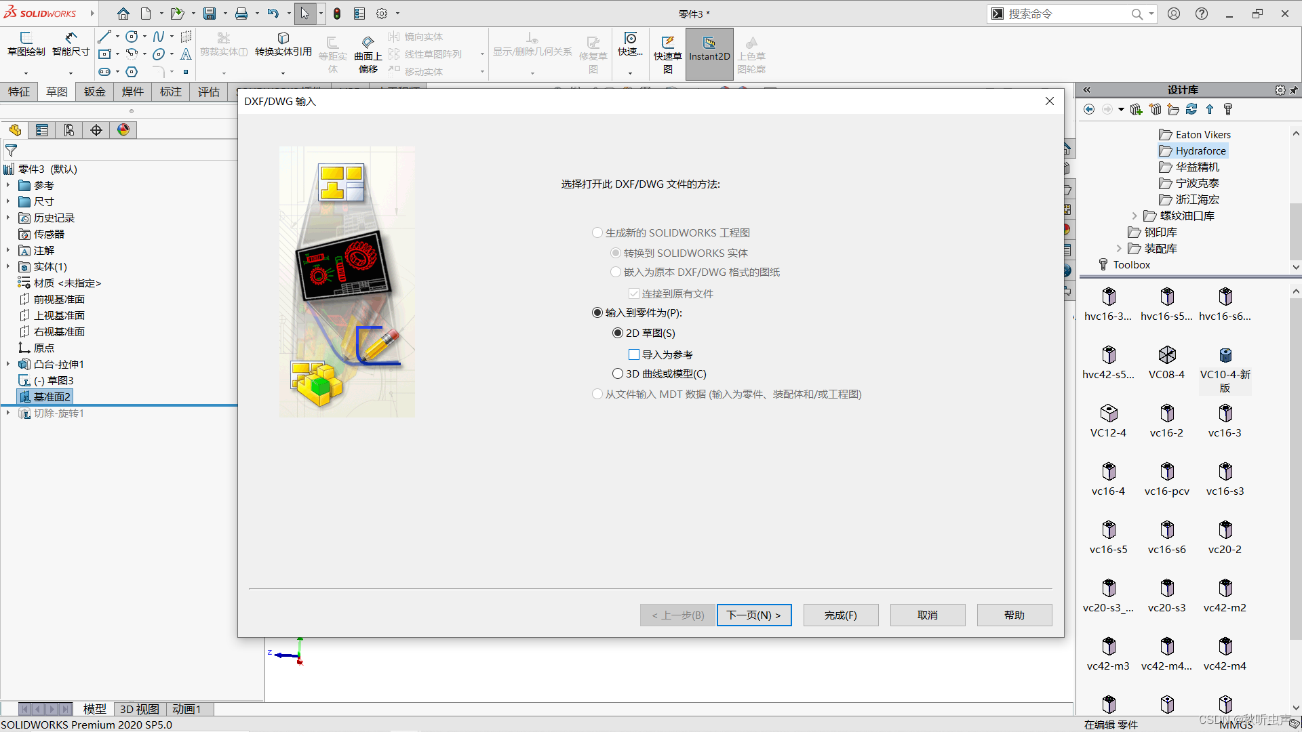Toggle the Instant2D button
1302x732 pixels.
tap(709, 54)
